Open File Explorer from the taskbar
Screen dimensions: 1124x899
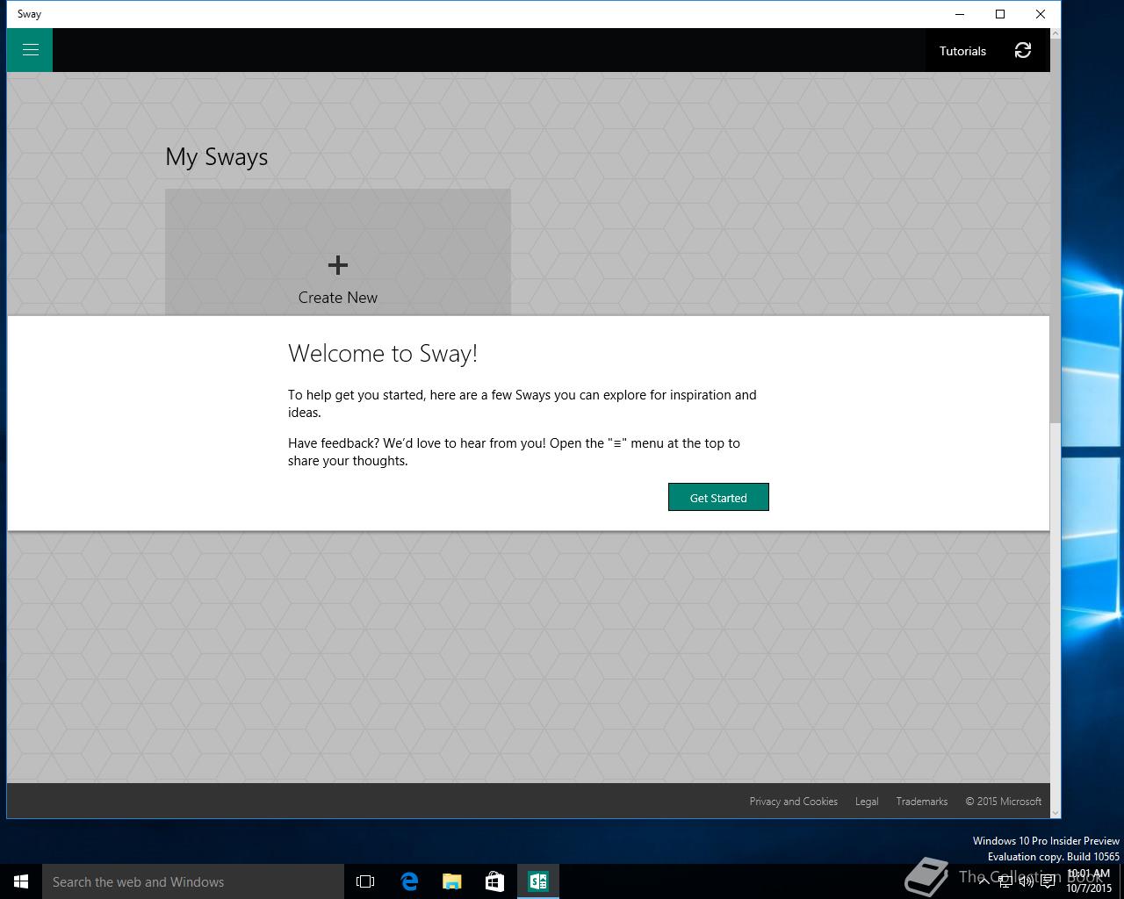point(452,881)
